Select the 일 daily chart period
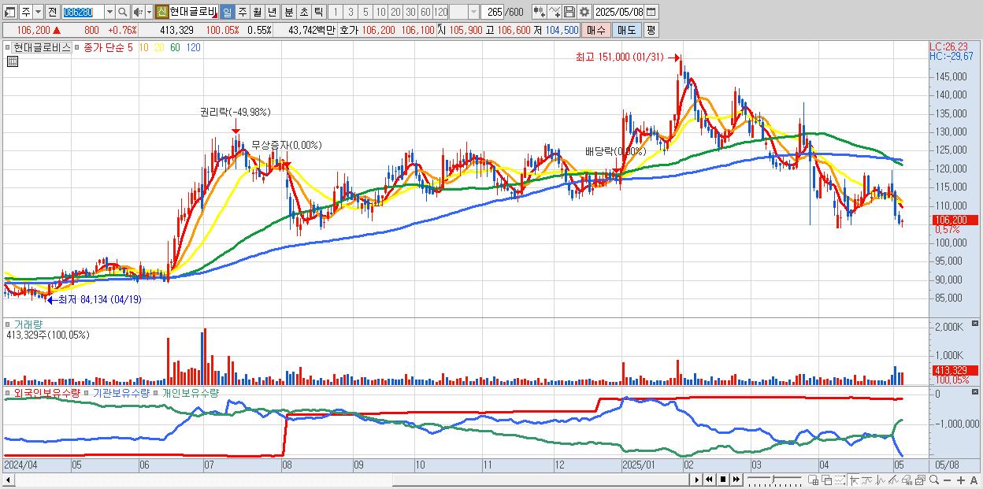983x489 pixels. click(227, 12)
